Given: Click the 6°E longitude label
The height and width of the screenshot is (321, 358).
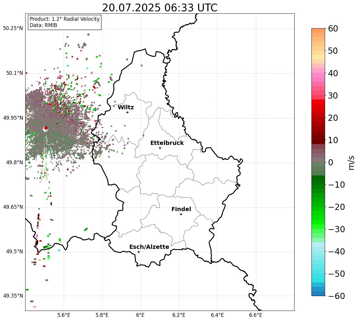Looking at the screenshot, I should point(141,315).
